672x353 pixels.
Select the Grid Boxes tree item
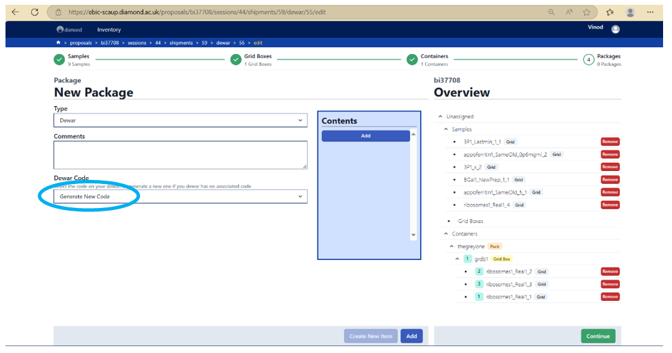pos(470,222)
